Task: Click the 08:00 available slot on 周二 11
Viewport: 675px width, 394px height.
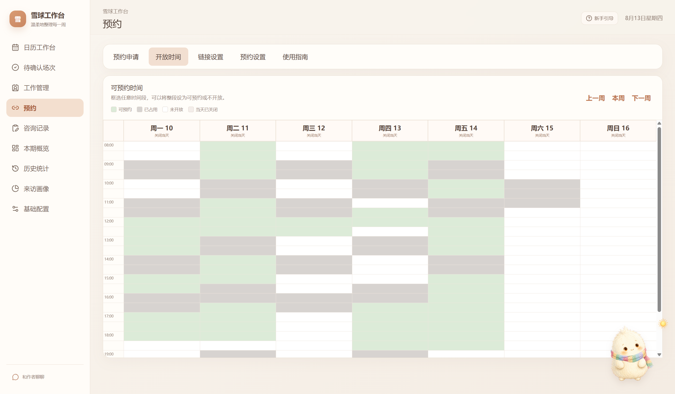Action: (x=238, y=146)
